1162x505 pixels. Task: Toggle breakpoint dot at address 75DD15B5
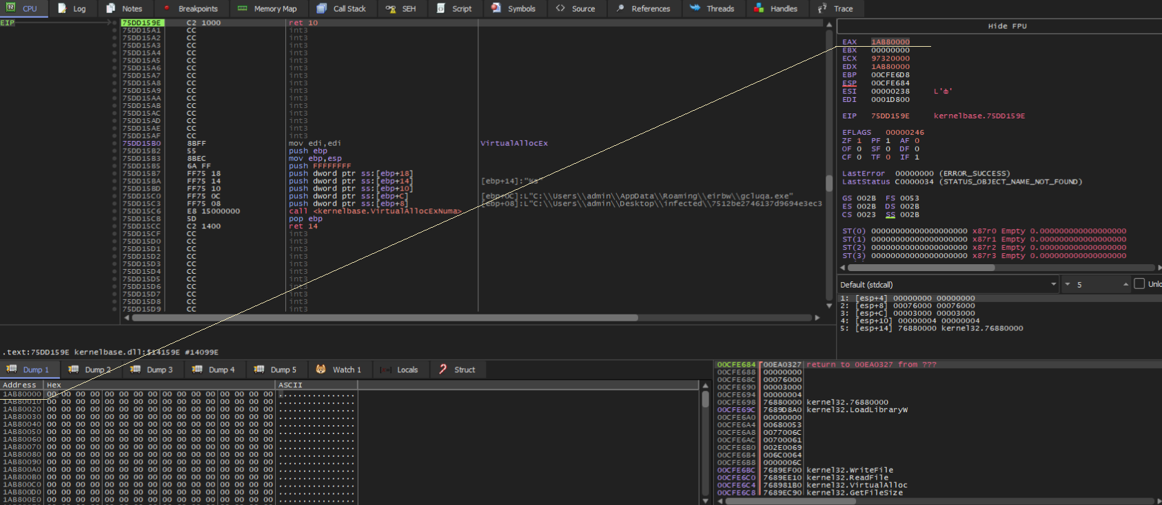coord(114,166)
